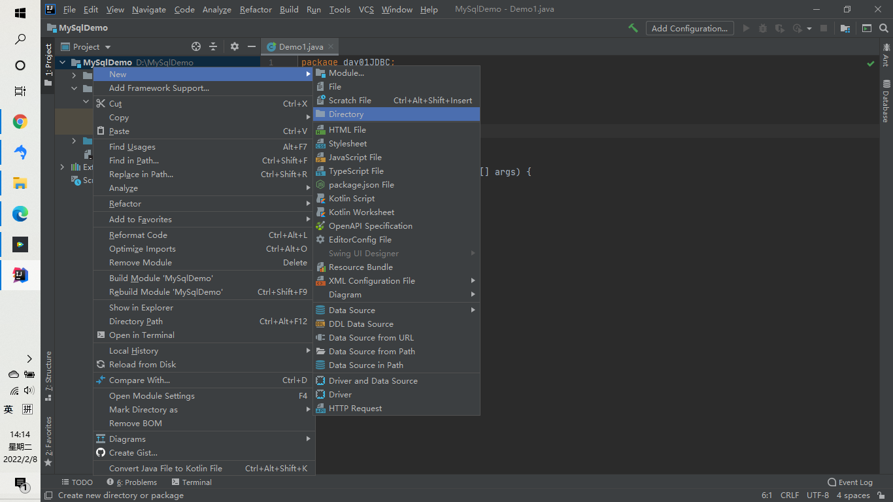Open the TODO tool window tab
Image resolution: width=893 pixels, height=502 pixels.
(77, 482)
